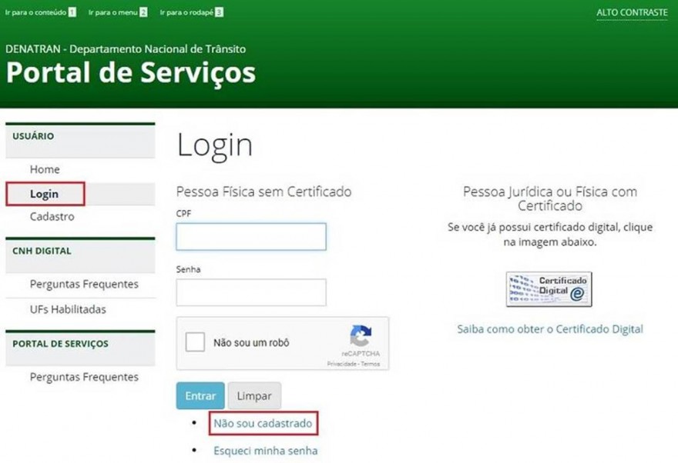Viewport: 678px width, 463px height.
Task: Open Perguntas Frequentes under CNH Digital
Action: 84,285
